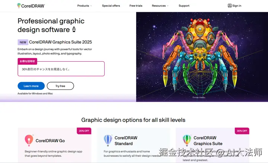Click the pink お得な招待状 label tab

(27, 61)
